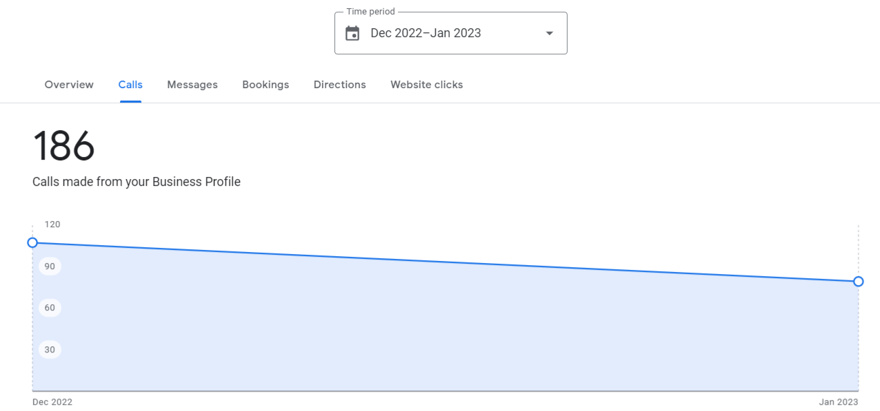
Task: Click the Jan 2023 x-axis label
Action: pos(839,402)
